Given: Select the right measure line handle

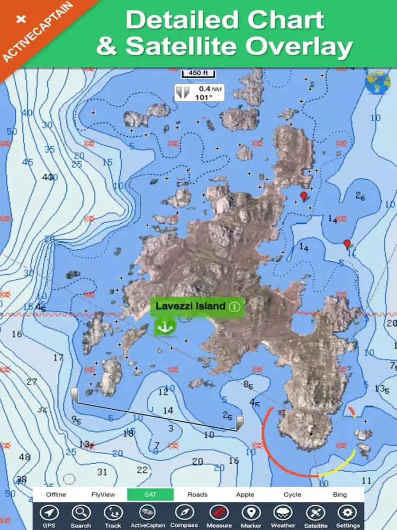Looking at the screenshot, I should (x=239, y=423).
